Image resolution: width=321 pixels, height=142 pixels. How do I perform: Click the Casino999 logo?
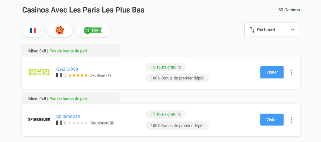coord(39,72)
